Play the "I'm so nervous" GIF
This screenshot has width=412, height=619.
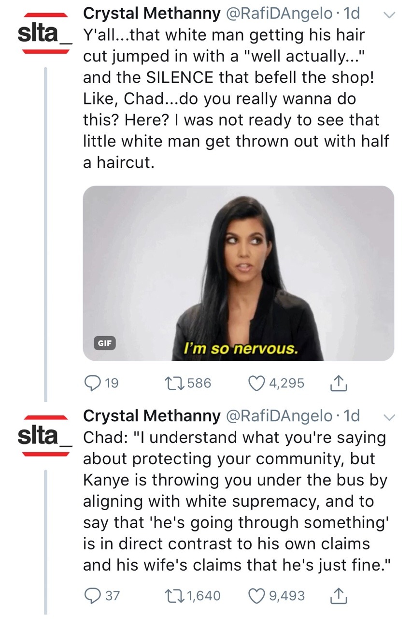239,273
